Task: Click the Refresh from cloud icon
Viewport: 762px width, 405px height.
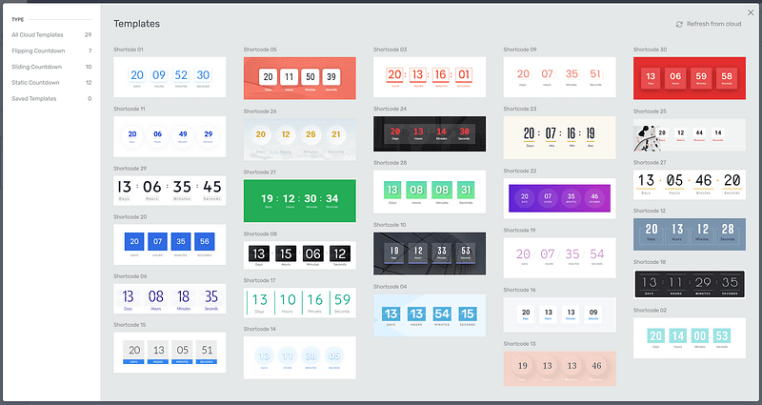Action: click(x=679, y=24)
